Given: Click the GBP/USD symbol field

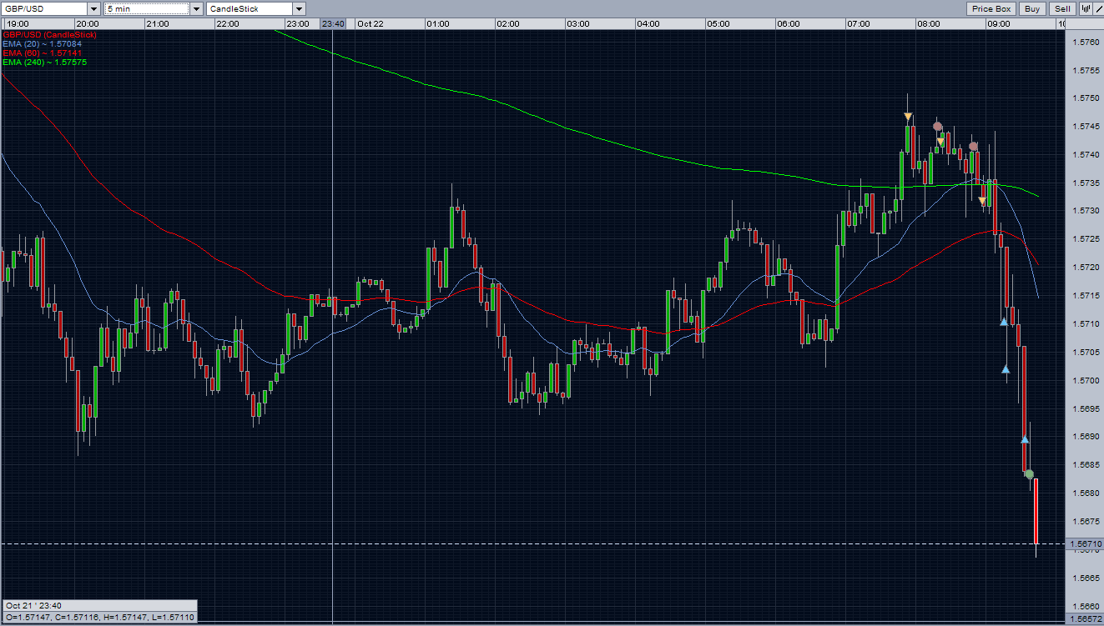Looking at the screenshot, I should [43, 8].
